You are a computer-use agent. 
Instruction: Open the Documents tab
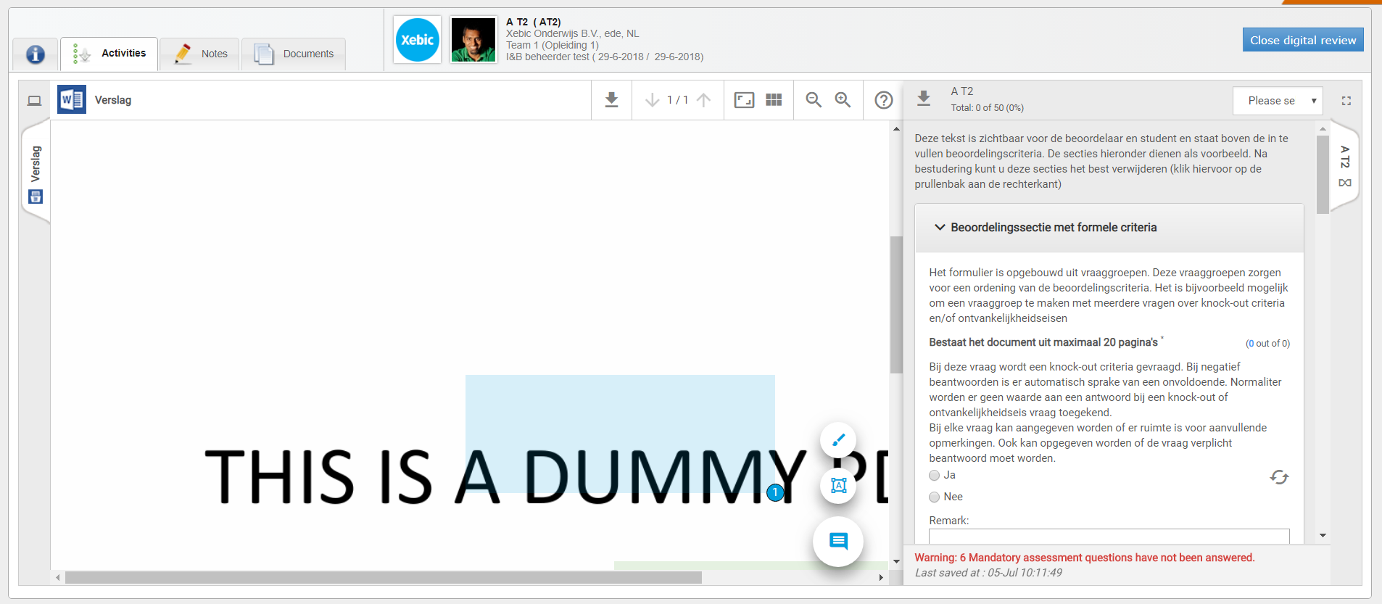pos(294,54)
